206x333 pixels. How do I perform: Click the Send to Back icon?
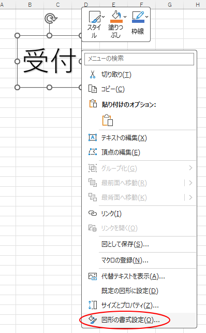(93, 197)
